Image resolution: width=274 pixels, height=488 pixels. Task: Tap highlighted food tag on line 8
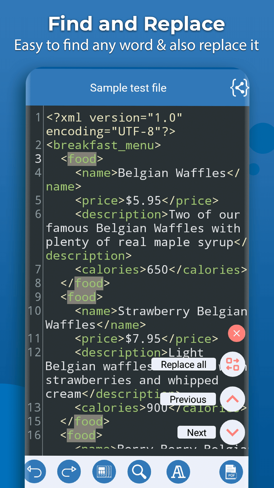pyautogui.click(x=89, y=283)
